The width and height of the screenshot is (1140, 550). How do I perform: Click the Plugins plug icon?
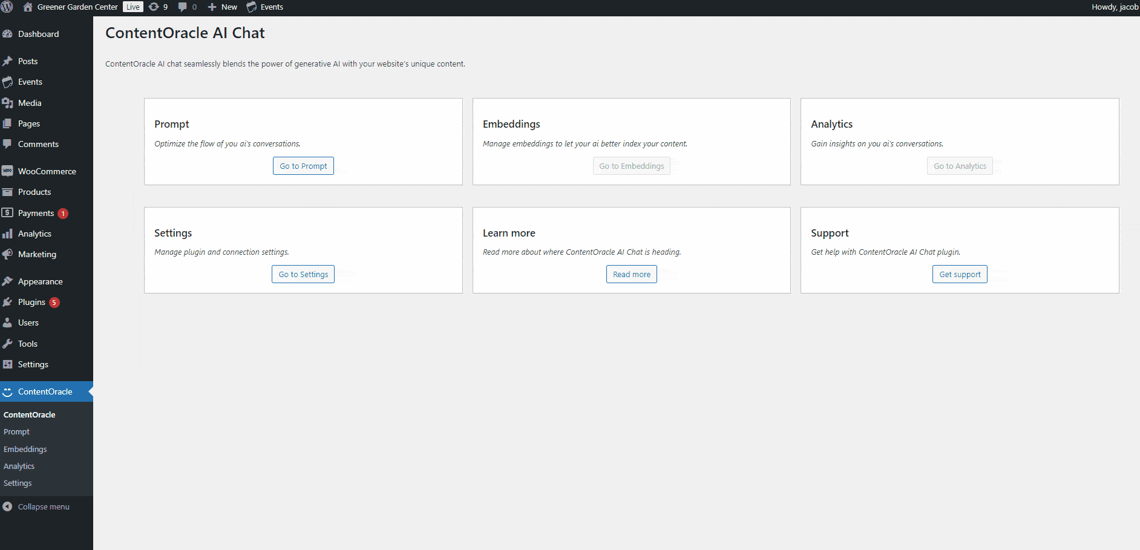click(x=7, y=302)
